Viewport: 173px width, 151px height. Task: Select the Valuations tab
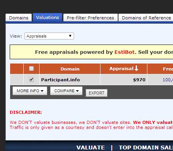(47, 17)
